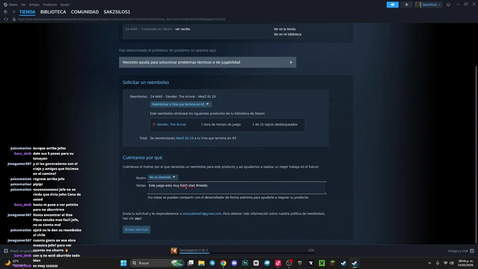Open Epic Games Launcher from the taskbar

click(300, 263)
